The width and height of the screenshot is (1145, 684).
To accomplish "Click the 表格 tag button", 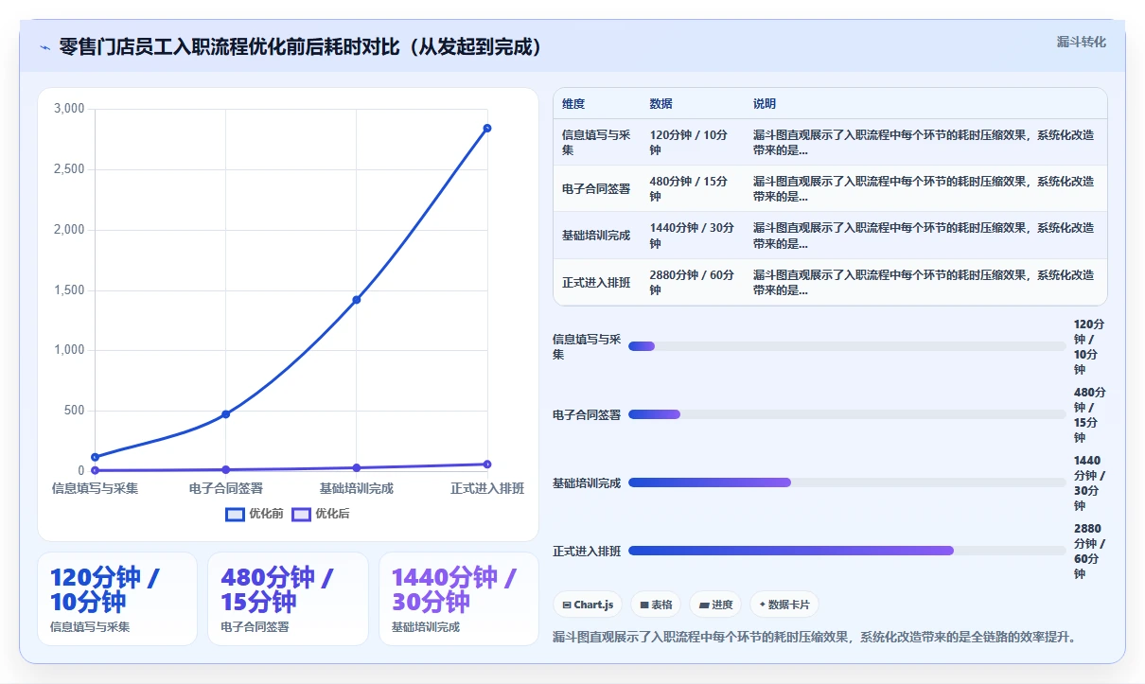I will click(x=655, y=605).
